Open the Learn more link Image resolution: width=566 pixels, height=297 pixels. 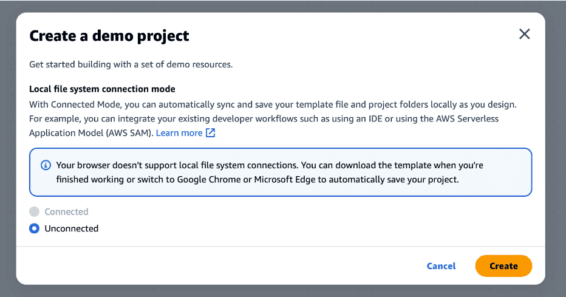179,132
